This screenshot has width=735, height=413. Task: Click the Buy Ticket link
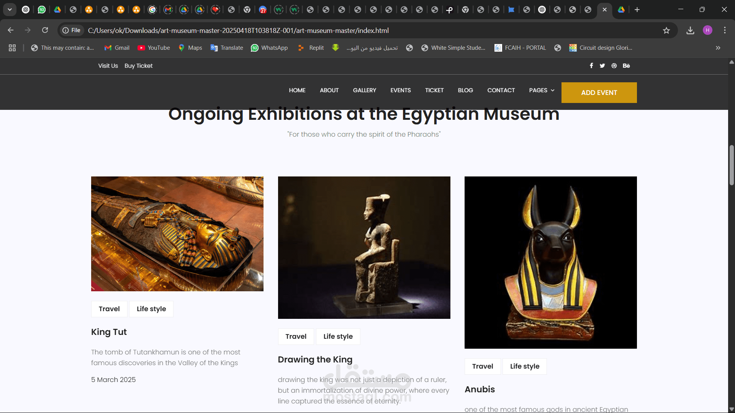[138, 66]
